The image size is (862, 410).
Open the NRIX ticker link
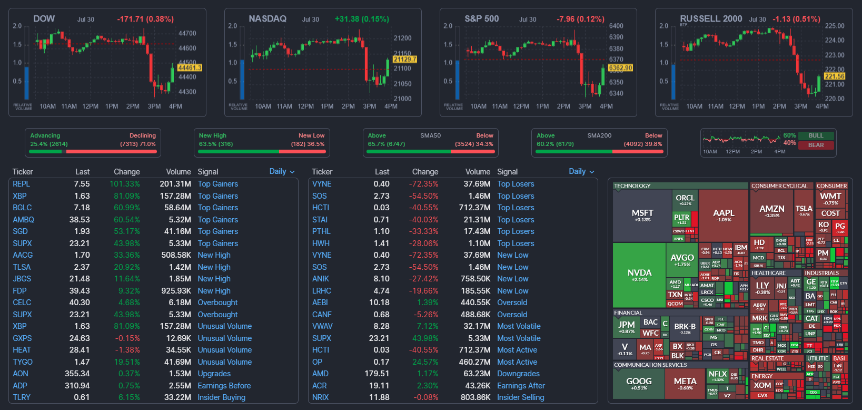pyautogui.click(x=320, y=397)
